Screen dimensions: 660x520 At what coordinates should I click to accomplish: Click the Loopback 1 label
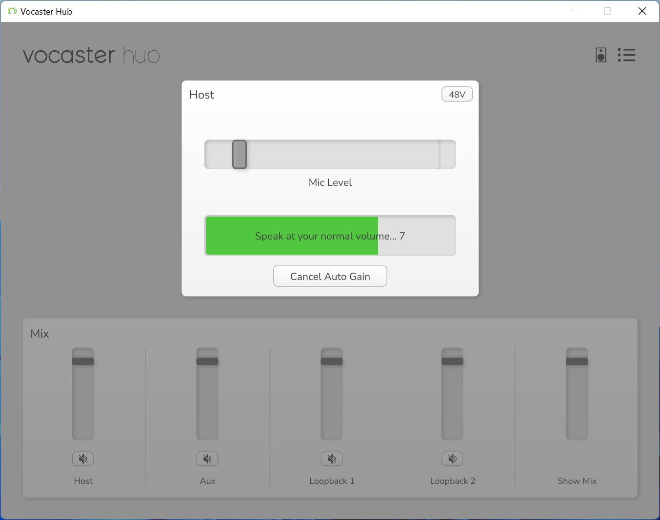tap(332, 481)
